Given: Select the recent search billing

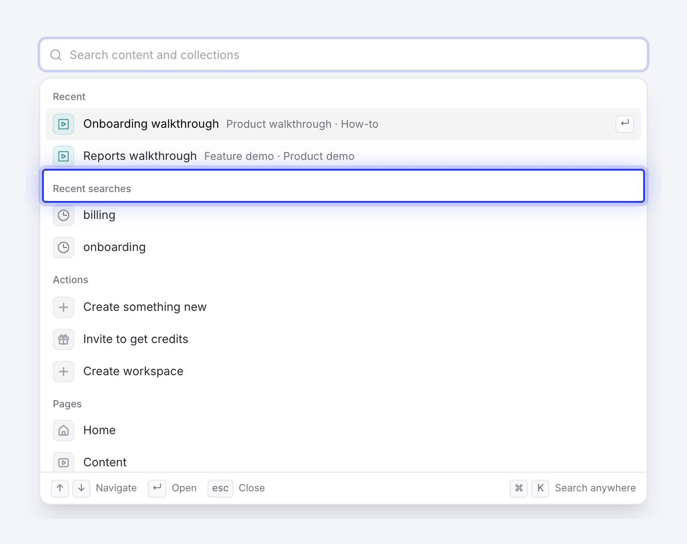Looking at the screenshot, I should tap(343, 215).
